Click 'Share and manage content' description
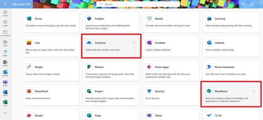Image resolution: width=263 pixels, height=120 pixels. click(227, 100)
